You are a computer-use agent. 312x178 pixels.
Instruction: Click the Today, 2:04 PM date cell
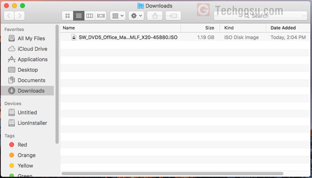[x=288, y=37]
